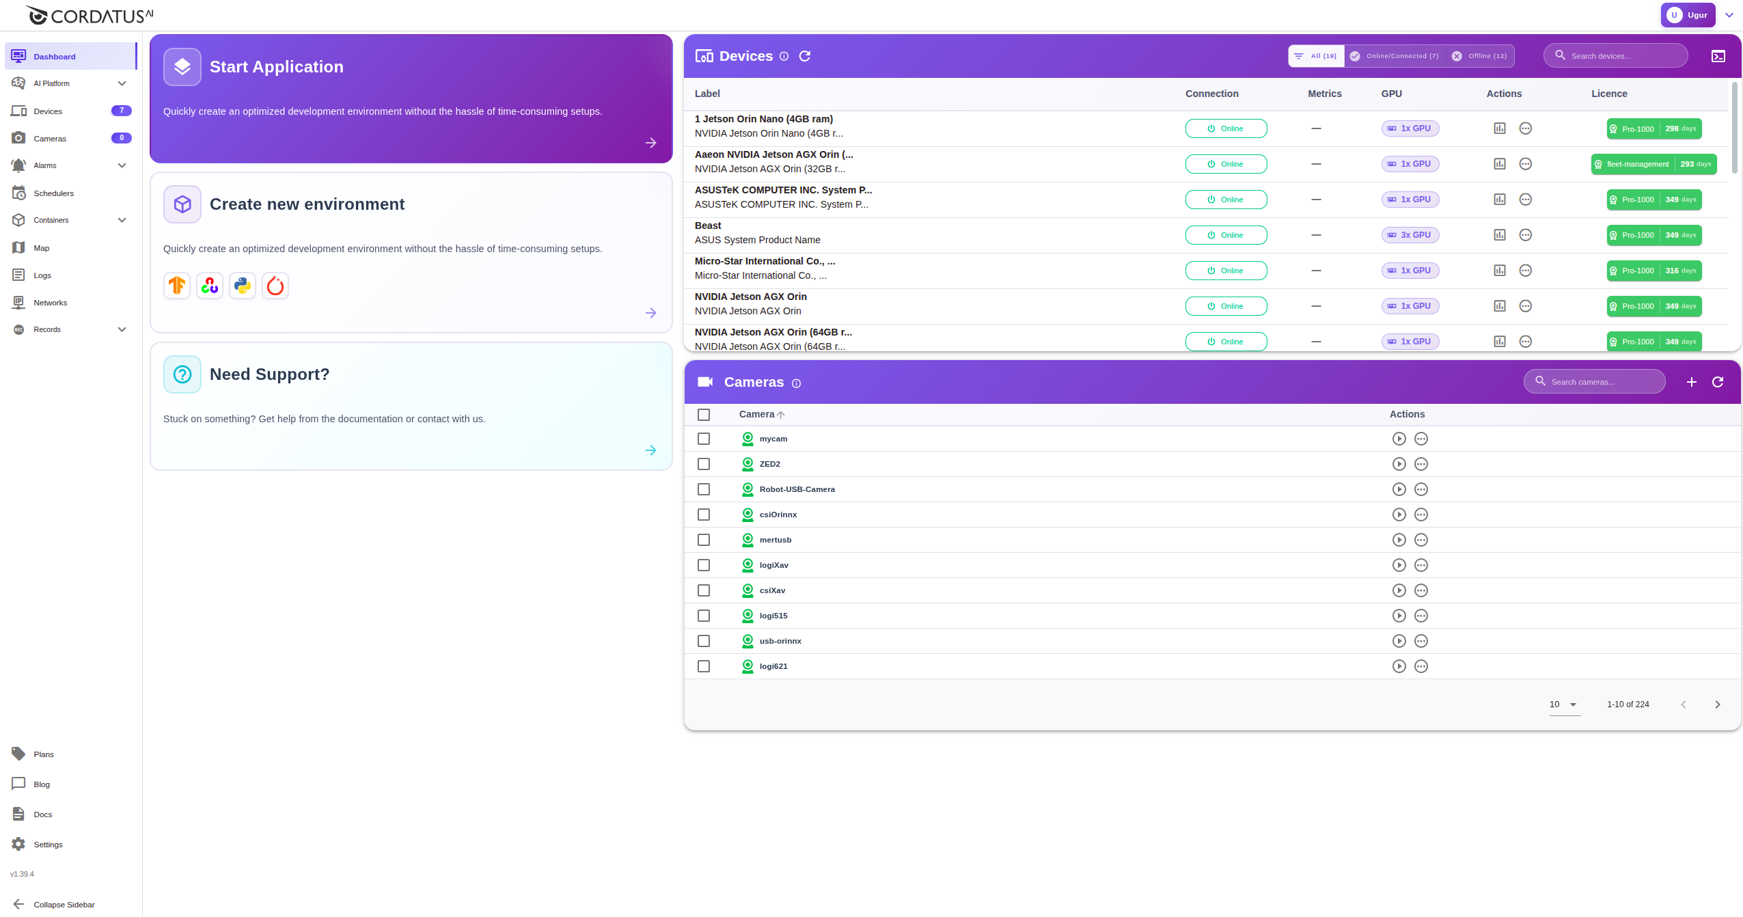Check the checkbox next to Robot-USB-Camera
Image resolution: width=1743 pixels, height=917 pixels.
coord(704,489)
